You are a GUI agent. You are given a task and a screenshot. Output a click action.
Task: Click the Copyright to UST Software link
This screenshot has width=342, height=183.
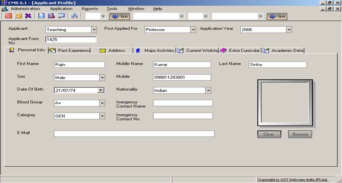point(293,180)
